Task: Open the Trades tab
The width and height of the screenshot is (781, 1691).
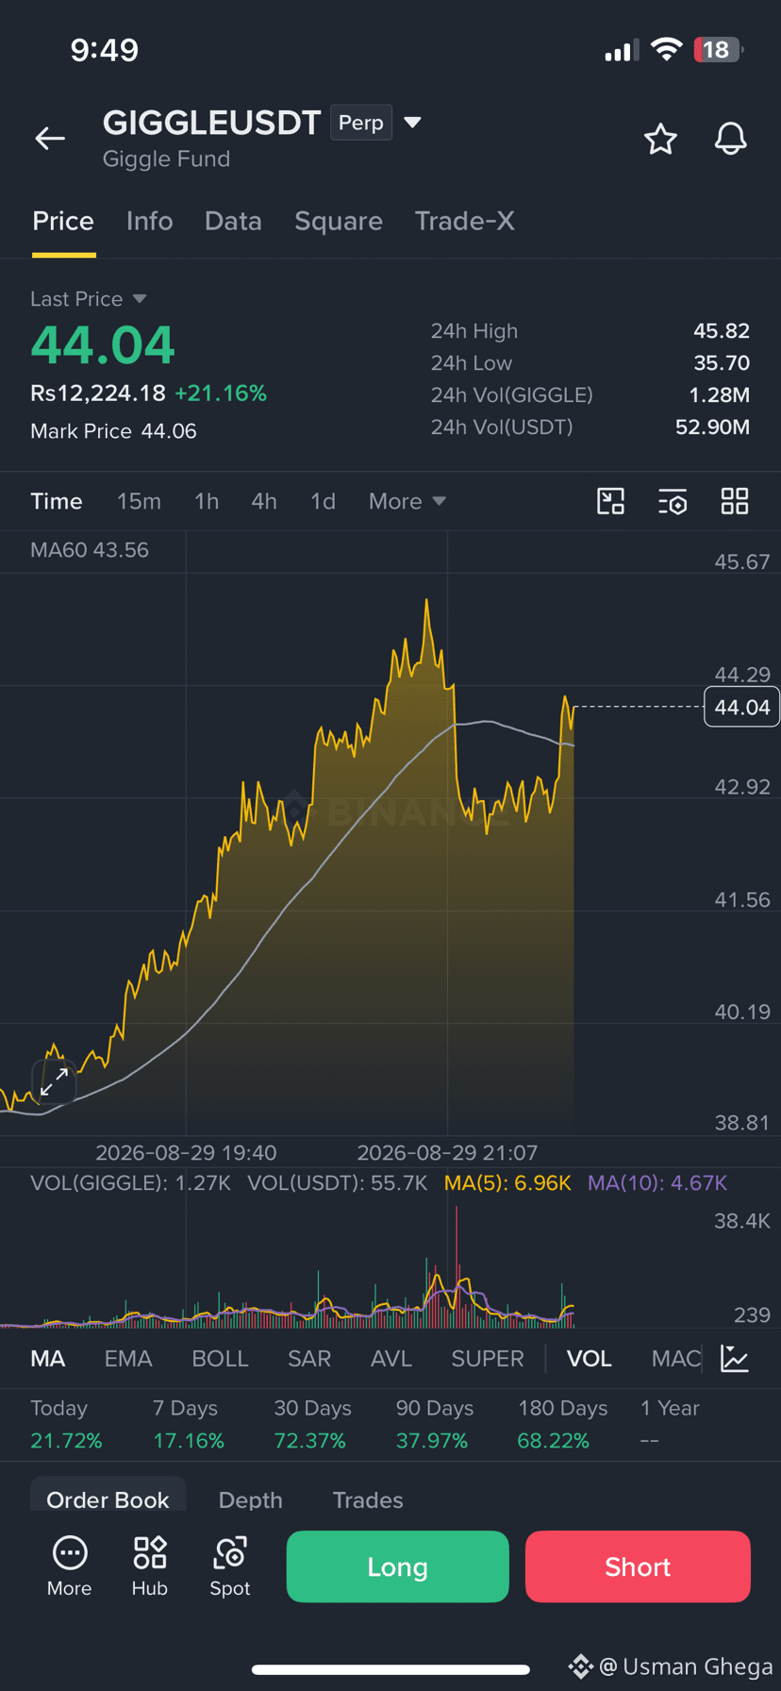Action: [x=368, y=1499]
